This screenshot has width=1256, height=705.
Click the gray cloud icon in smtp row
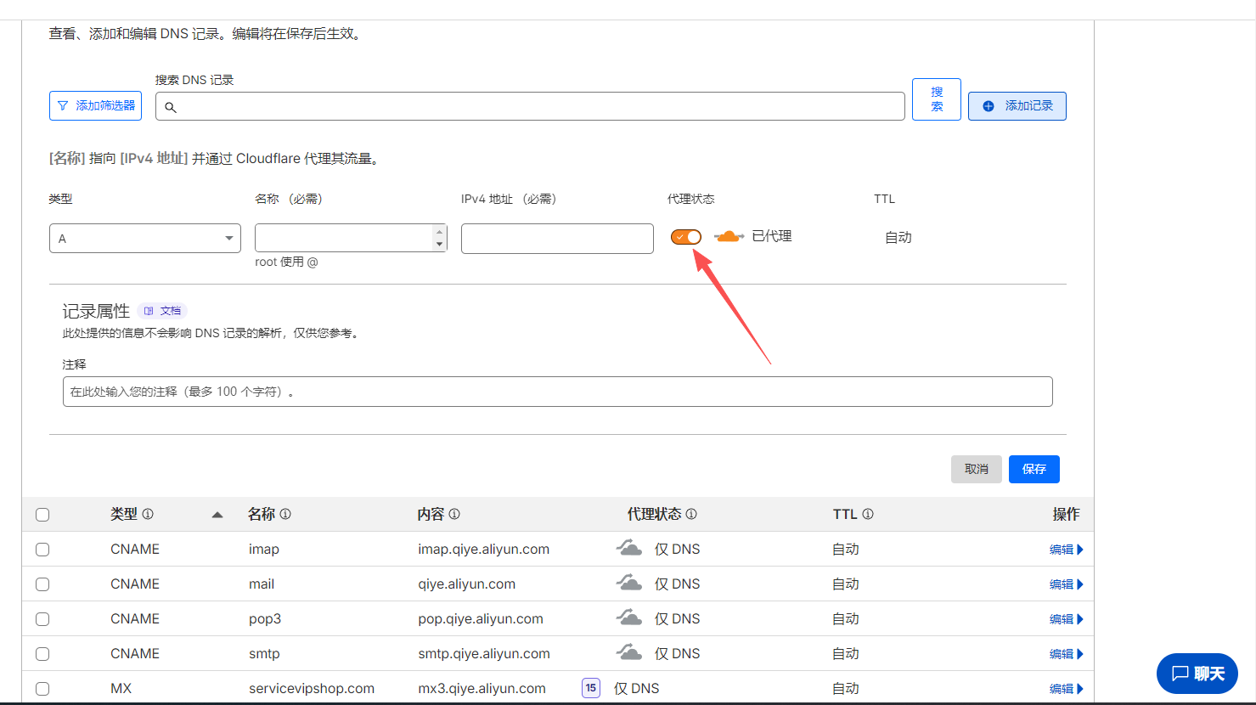pos(629,653)
